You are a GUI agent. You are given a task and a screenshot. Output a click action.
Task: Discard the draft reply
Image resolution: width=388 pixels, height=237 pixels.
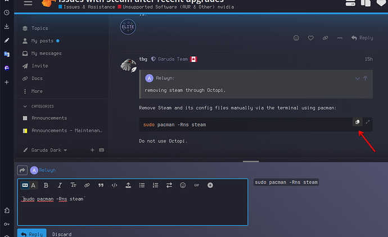pyautogui.click(x=62, y=234)
